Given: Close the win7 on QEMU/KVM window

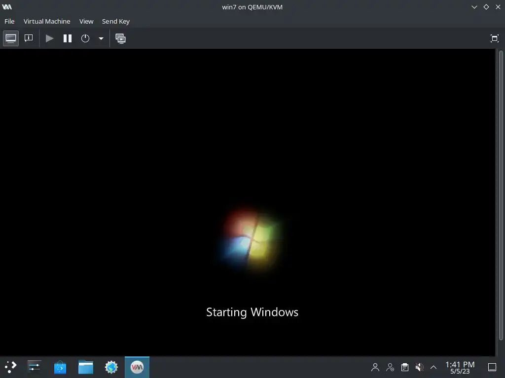Looking at the screenshot, I should [x=498, y=7].
